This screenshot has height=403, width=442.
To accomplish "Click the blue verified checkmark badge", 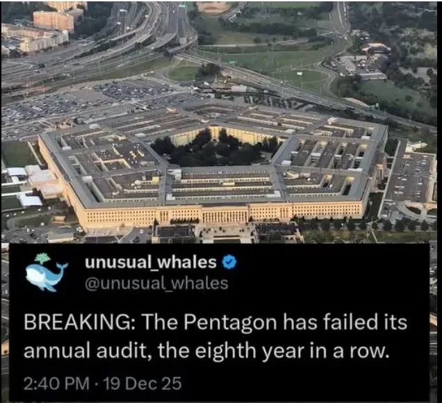I will tap(230, 263).
